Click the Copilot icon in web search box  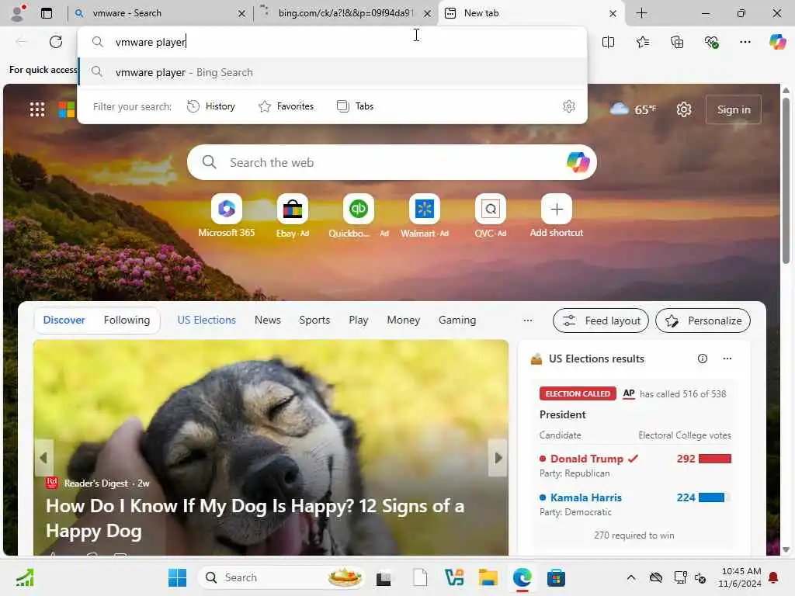pos(578,163)
